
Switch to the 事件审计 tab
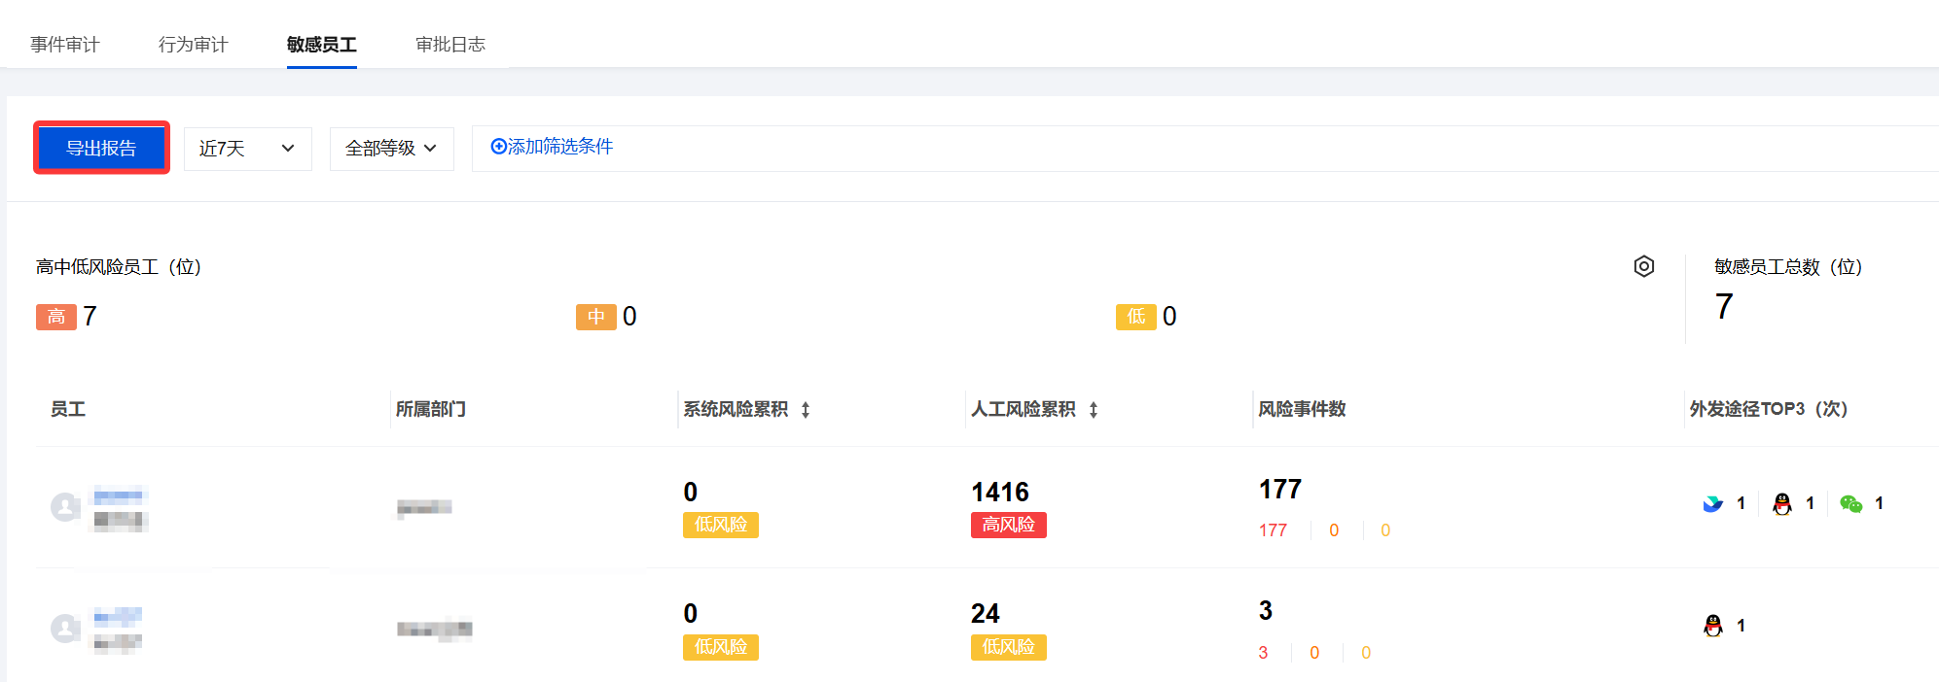[x=65, y=45]
